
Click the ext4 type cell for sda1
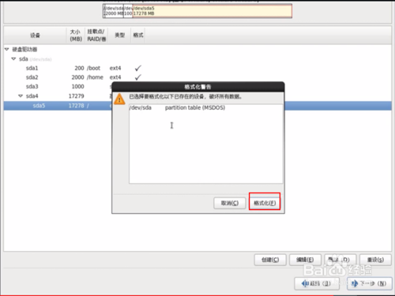click(115, 68)
